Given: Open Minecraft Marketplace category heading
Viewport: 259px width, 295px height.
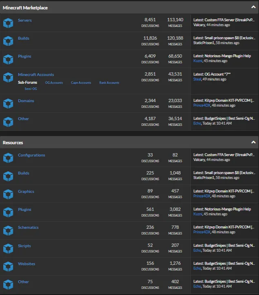Looking at the screenshot, I should coord(25,8).
